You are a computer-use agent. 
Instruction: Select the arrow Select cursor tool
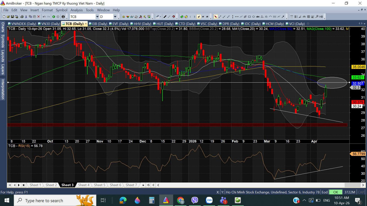pos(216,17)
